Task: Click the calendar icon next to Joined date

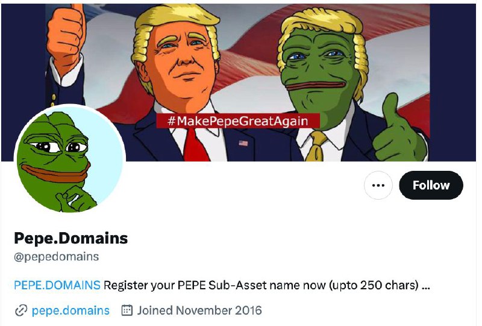Action: [127, 310]
